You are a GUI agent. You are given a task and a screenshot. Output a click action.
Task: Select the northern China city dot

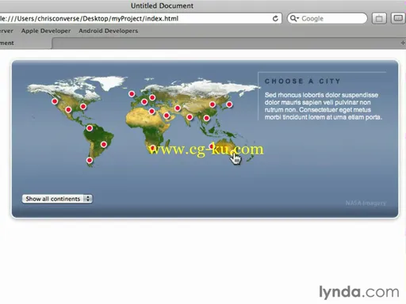point(213,104)
